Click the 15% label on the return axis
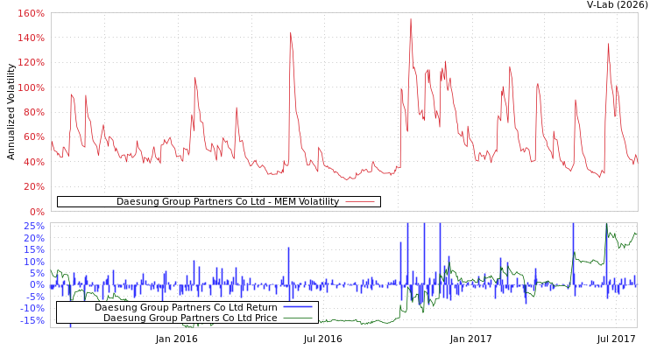This screenshot has height=350, width=657. [x=33, y=250]
